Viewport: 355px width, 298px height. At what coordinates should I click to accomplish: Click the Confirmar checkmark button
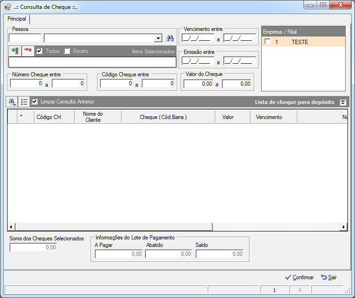point(299,277)
